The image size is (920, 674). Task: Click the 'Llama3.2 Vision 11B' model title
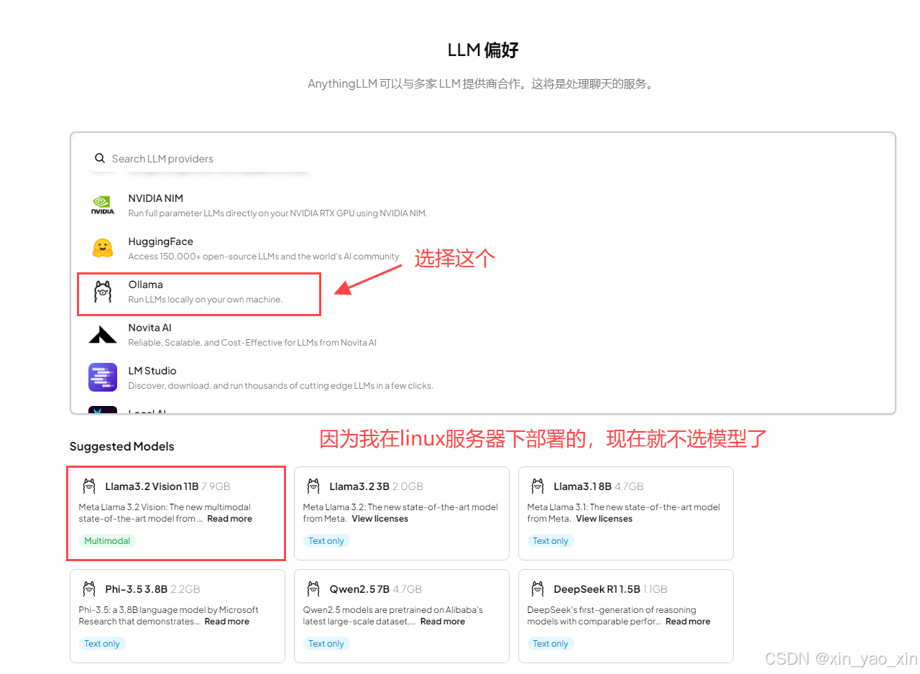click(152, 486)
